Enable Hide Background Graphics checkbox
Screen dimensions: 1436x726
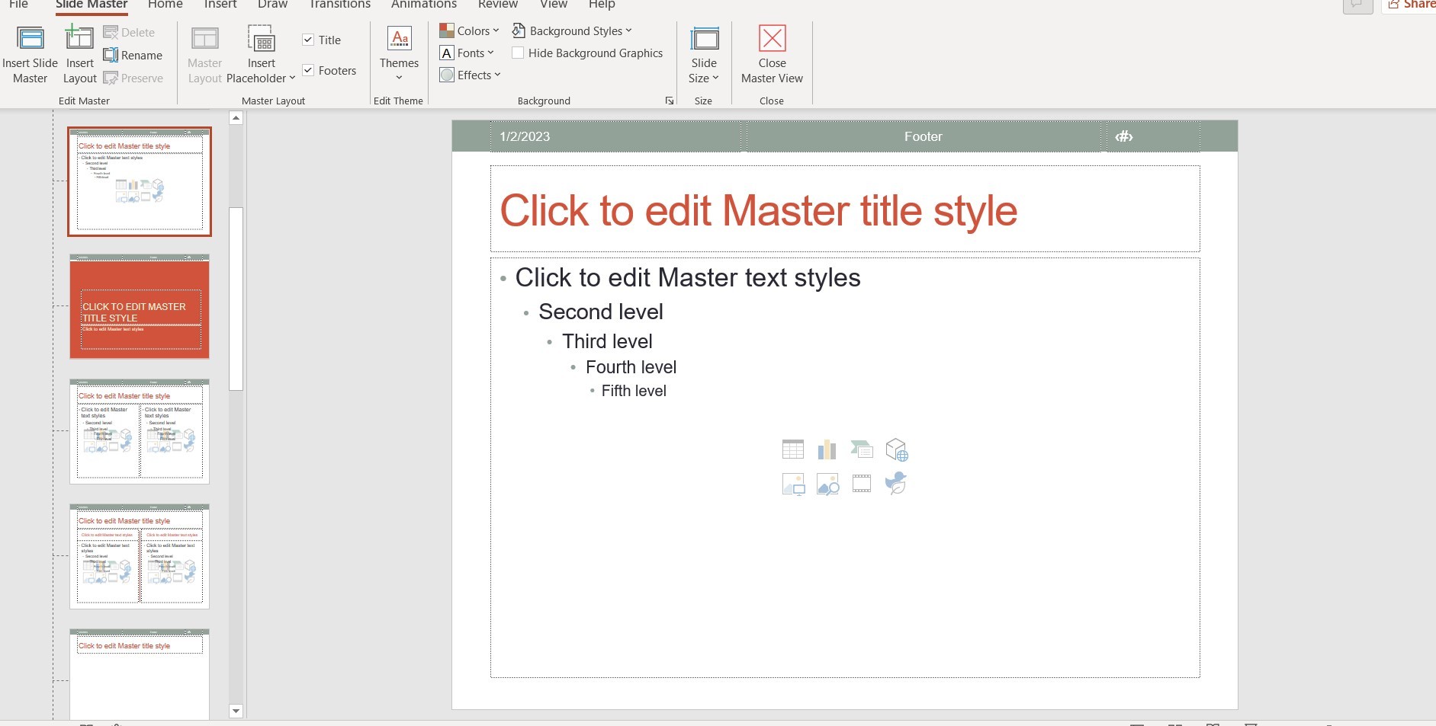tap(518, 53)
